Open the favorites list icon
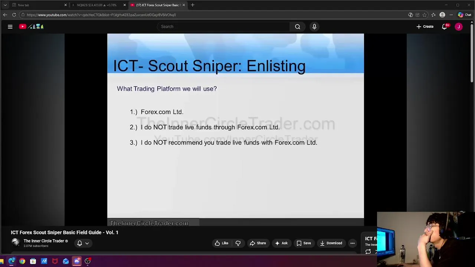 433,15
